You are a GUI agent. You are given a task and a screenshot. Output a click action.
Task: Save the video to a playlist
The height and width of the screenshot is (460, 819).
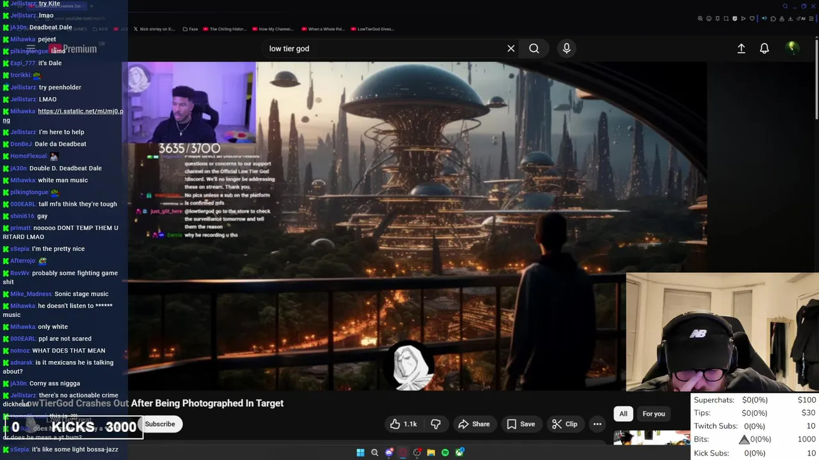coord(521,424)
